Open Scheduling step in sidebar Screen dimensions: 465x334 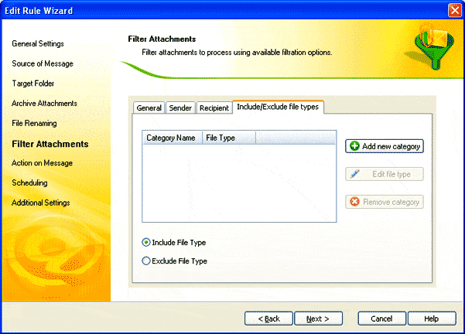[29, 183]
